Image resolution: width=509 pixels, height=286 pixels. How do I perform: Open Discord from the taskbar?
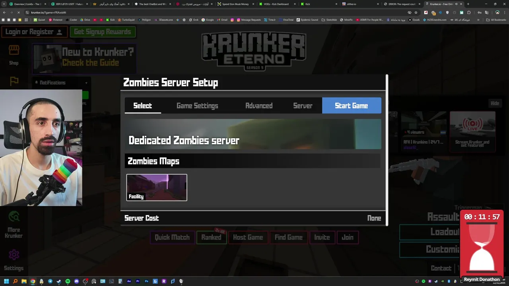(76, 281)
